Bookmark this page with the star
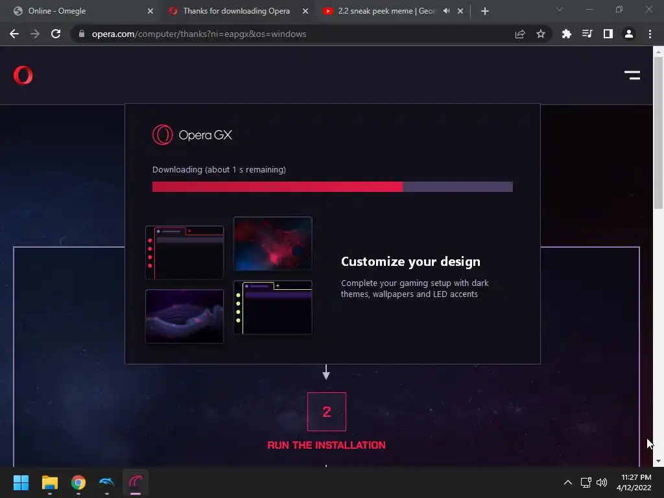 pyautogui.click(x=540, y=34)
